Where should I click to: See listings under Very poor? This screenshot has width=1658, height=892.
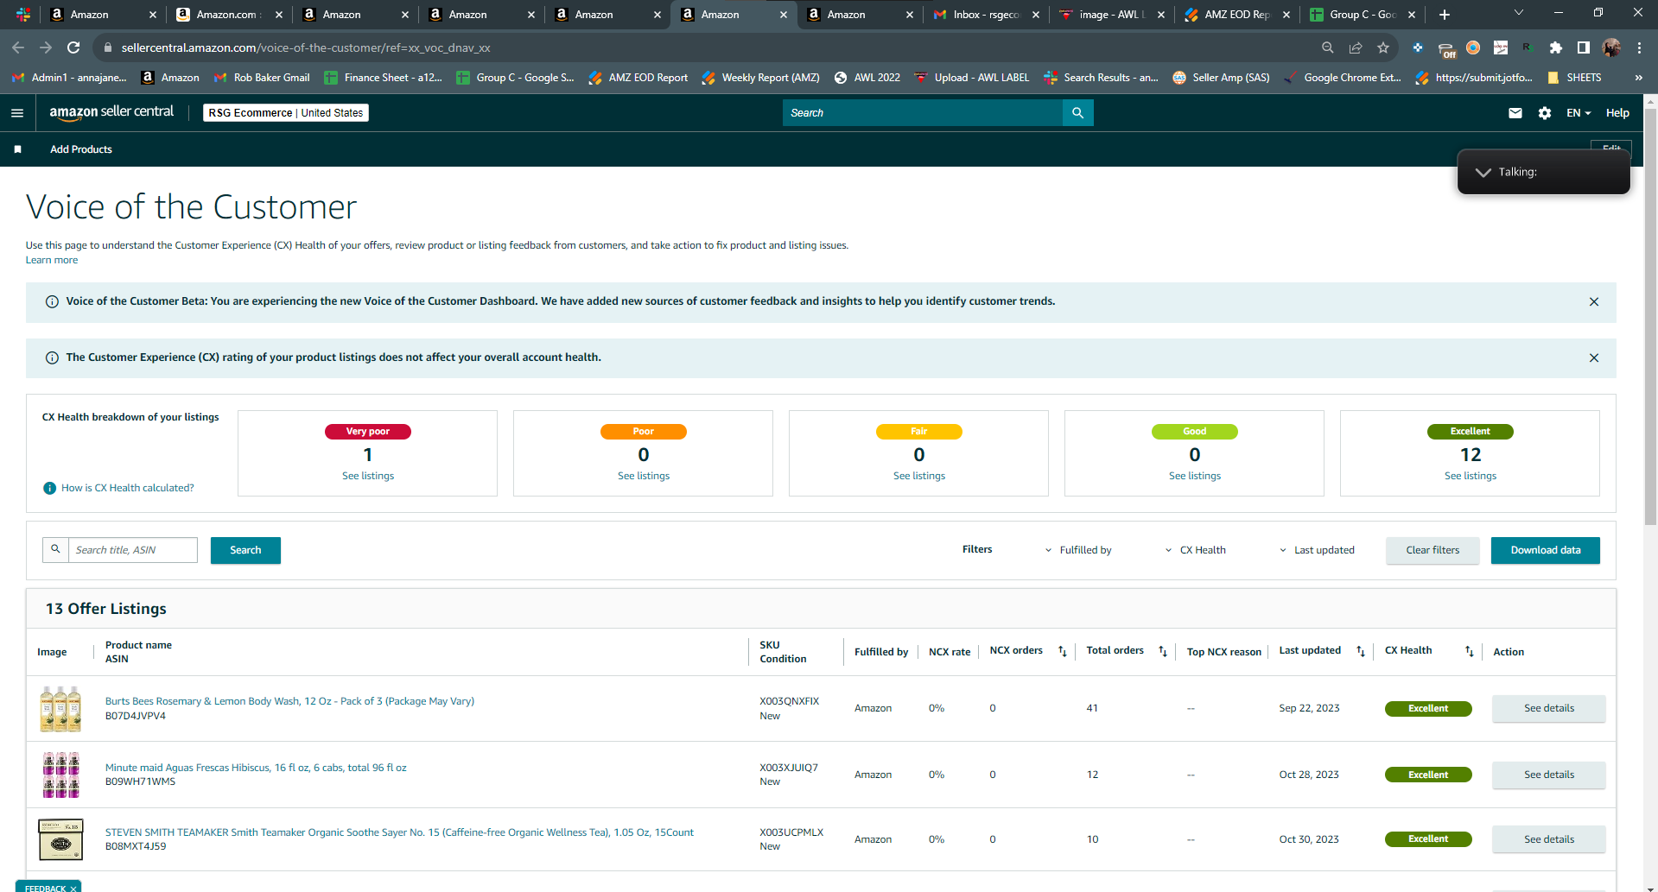pos(368,476)
